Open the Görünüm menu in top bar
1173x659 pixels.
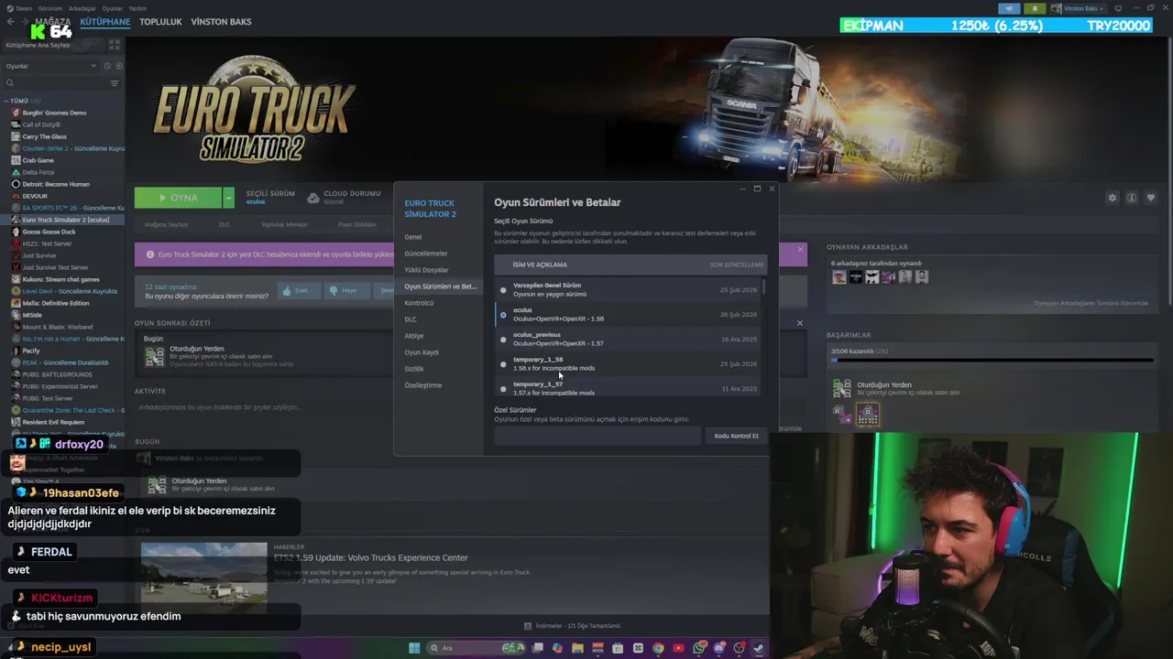click(49, 8)
